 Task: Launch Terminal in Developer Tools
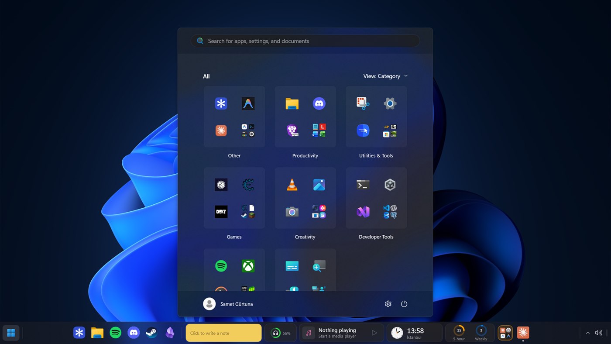pos(363,185)
